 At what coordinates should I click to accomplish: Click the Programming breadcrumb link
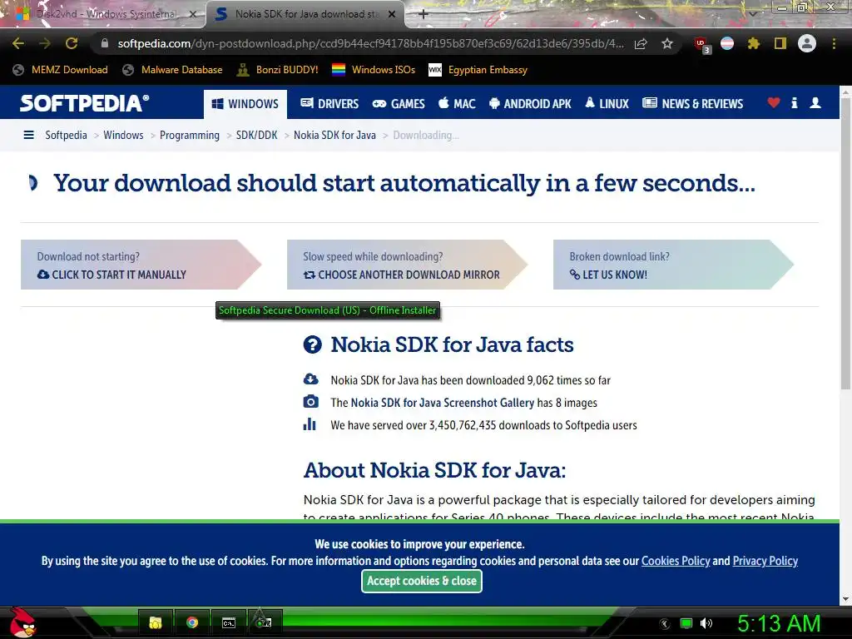click(x=190, y=136)
